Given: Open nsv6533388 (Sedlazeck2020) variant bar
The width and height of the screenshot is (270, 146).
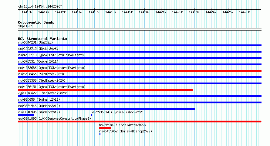Looking at the screenshot, I should (x=140, y=83).
